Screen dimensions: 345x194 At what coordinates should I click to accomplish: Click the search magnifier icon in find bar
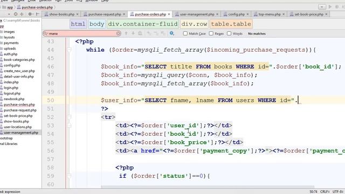coord(45,33)
